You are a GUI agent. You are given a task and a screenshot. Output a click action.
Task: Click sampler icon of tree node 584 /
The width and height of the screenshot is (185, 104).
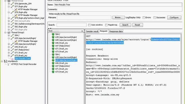point(12,35)
